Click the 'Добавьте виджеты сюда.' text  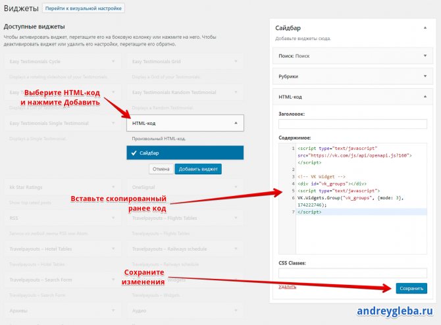click(303, 39)
